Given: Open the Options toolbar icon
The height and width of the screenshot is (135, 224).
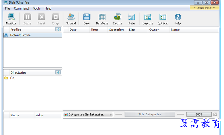Looking at the screenshot, I should pyautogui.click(x=163, y=17).
